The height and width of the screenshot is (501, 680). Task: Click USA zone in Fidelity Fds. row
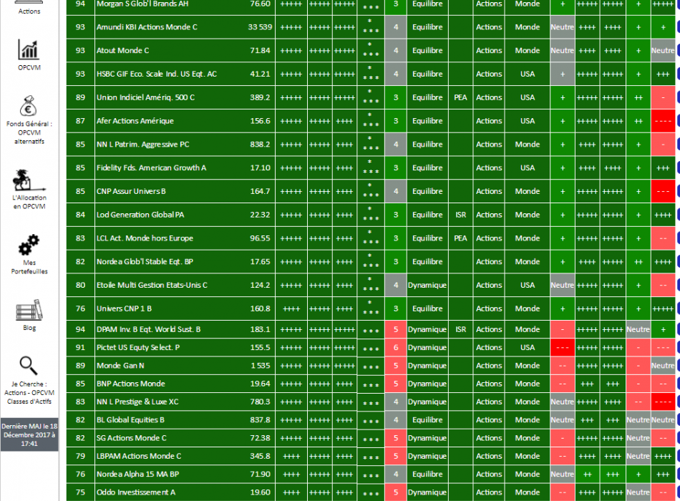tap(528, 167)
